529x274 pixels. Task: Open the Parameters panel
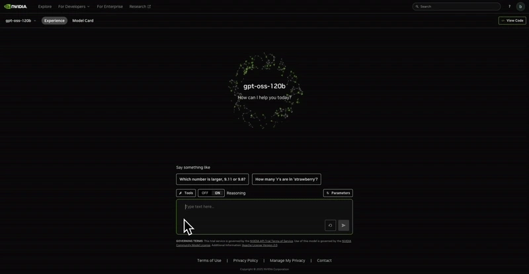pyautogui.click(x=338, y=193)
